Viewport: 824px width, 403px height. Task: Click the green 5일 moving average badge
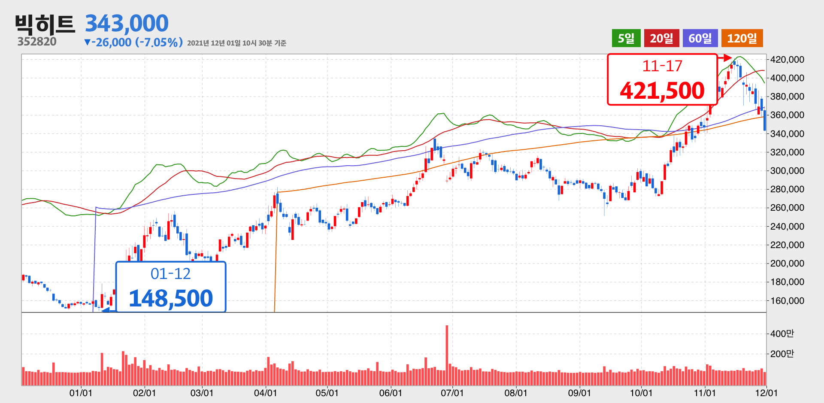[626, 38]
